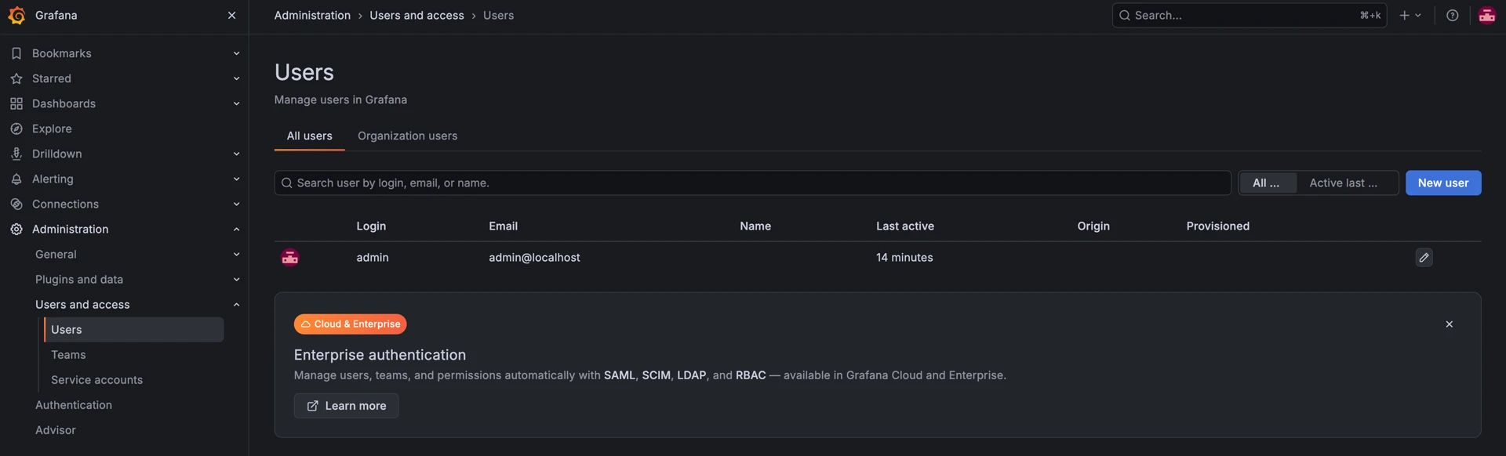Click the Email column header
Screen dimensions: 1506x456
(503, 226)
